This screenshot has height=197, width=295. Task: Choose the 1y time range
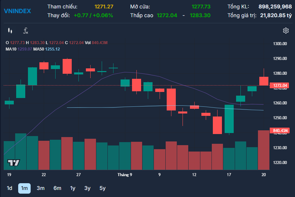point(73,188)
